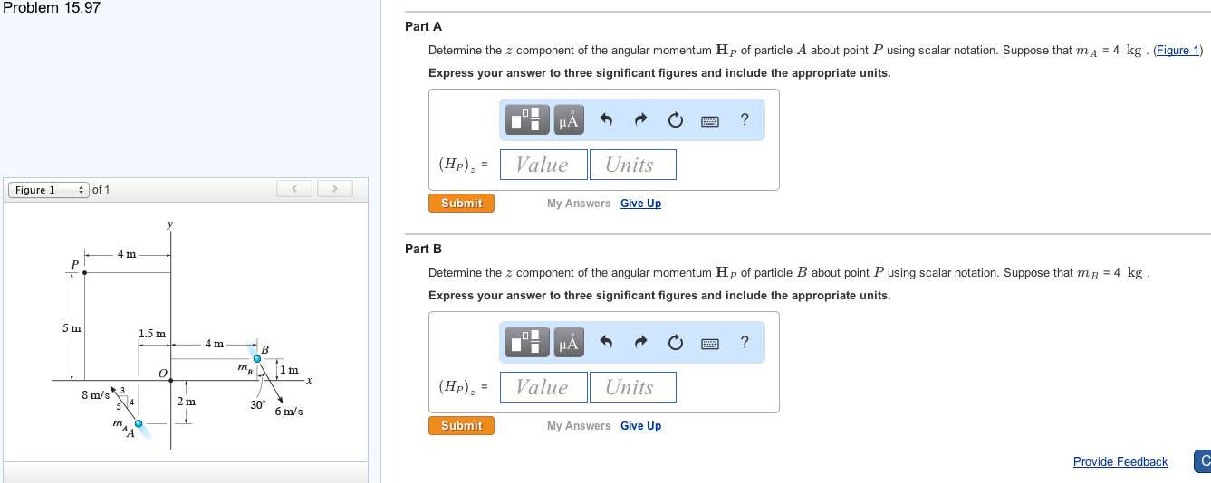Screen dimensions: 1211x483
Task: Open the Figure 1 link in Part A
Action: tap(1177, 51)
